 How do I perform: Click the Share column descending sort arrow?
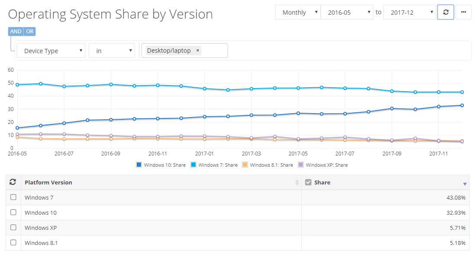pyautogui.click(x=465, y=184)
